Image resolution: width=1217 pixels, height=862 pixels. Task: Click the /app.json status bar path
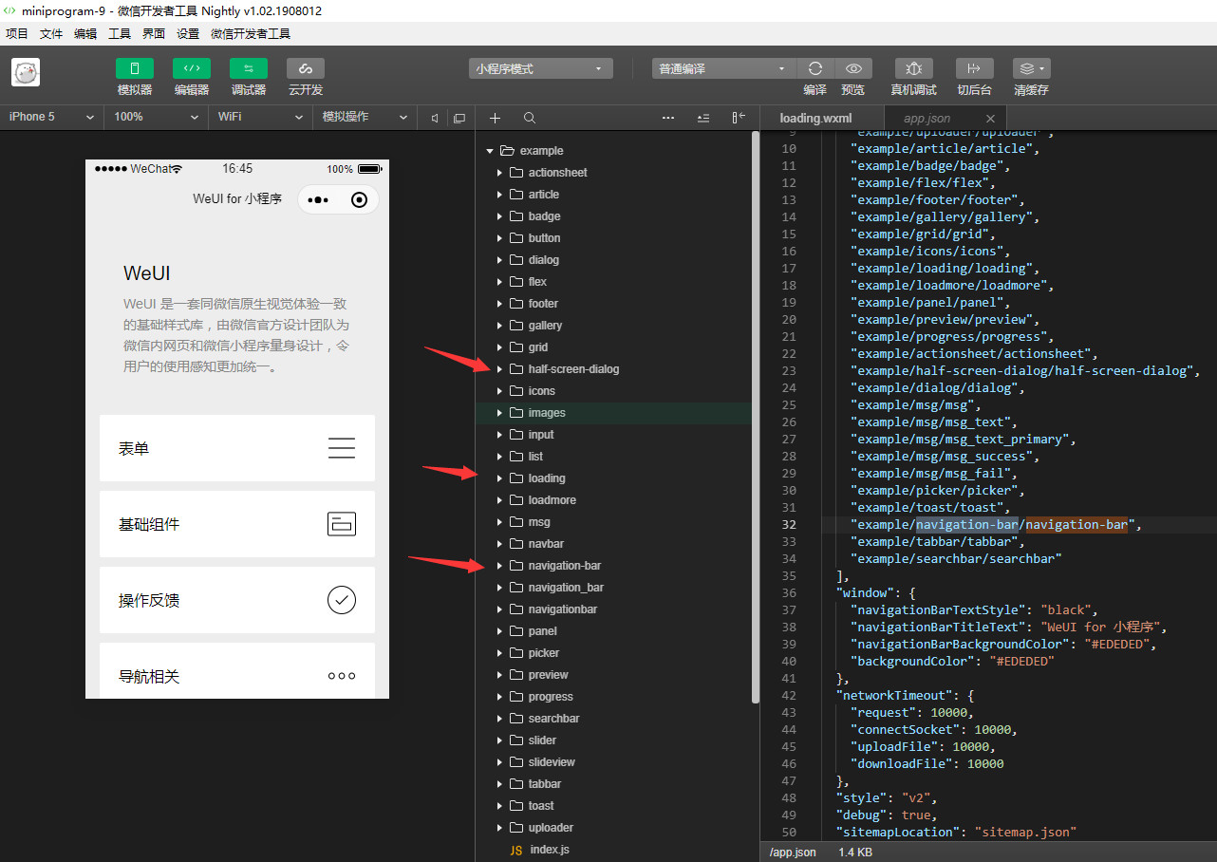click(793, 853)
